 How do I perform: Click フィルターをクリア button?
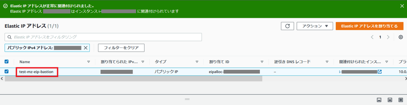tap(121, 48)
